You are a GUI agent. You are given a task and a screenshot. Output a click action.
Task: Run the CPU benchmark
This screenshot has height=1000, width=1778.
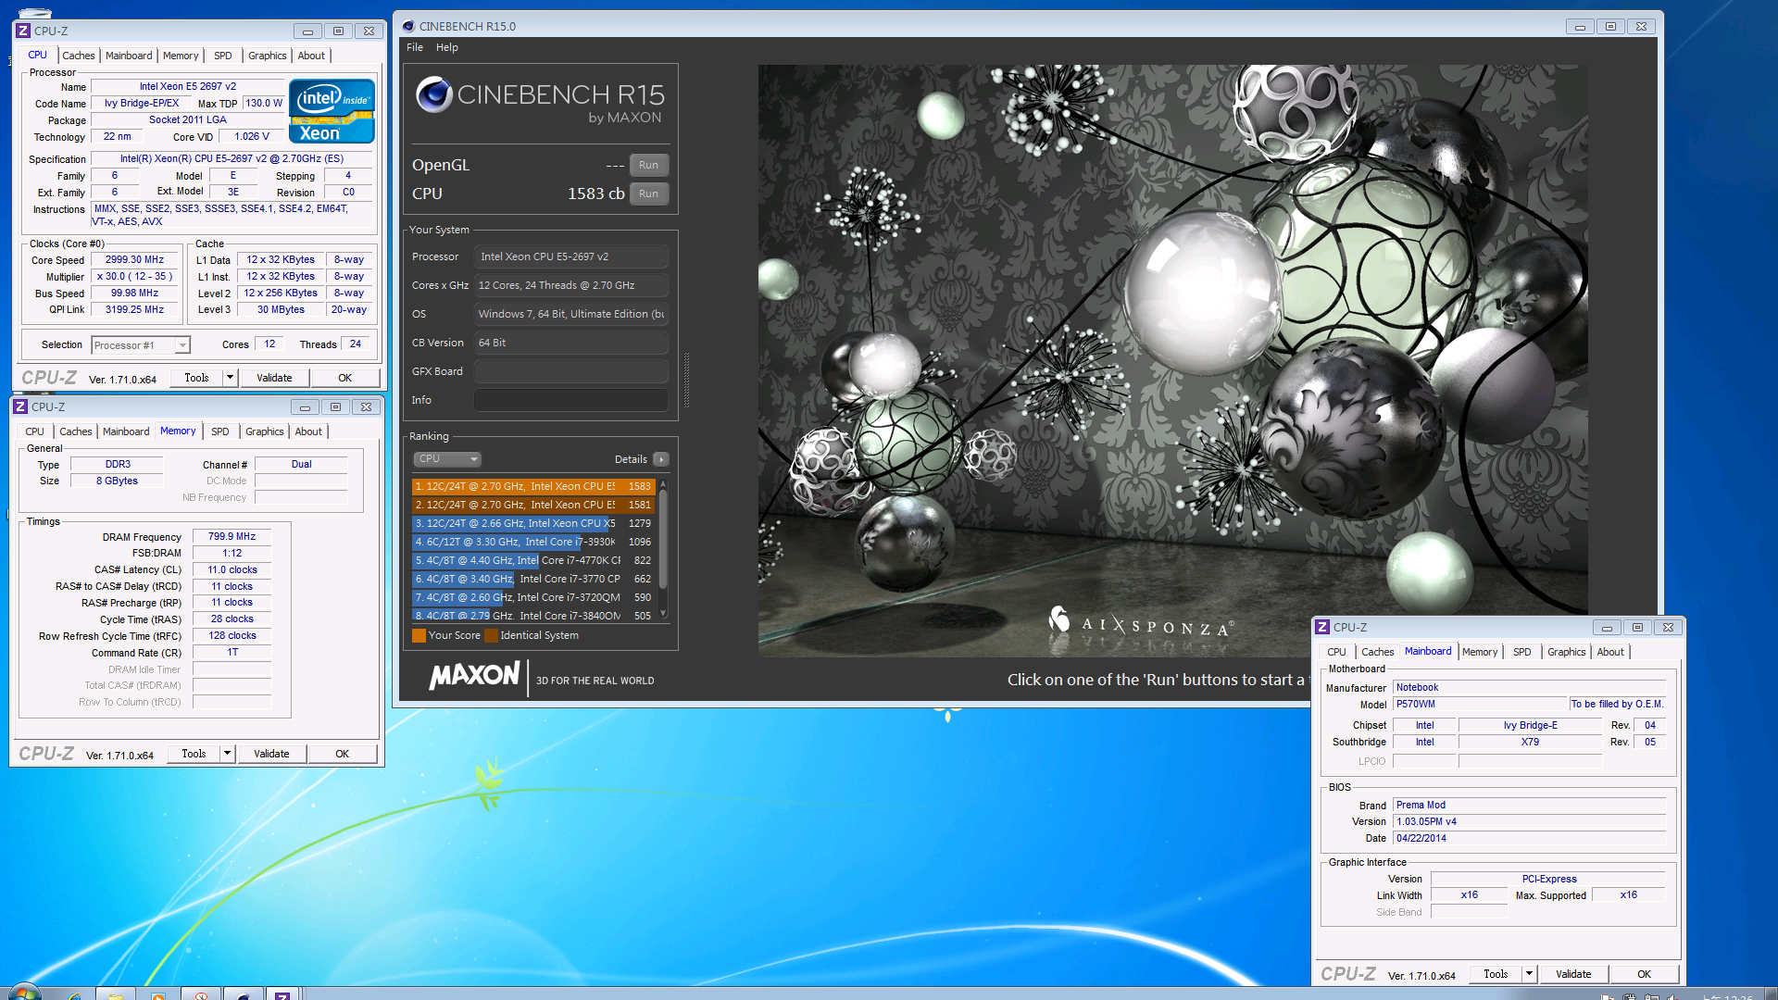648,194
